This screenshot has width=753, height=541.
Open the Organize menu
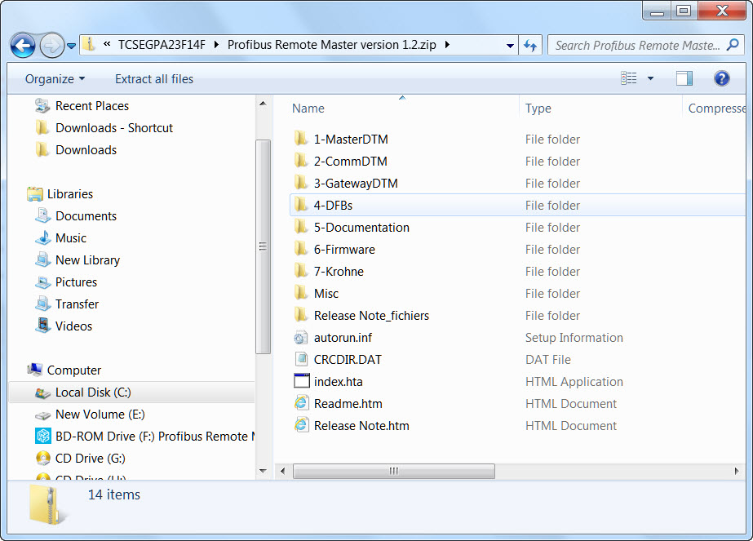pyautogui.click(x=55, y=79)
